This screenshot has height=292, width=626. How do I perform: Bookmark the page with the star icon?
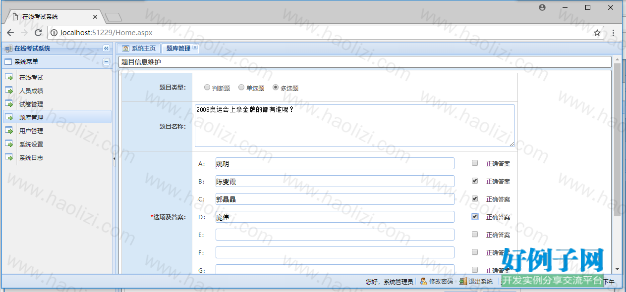(597, 33)
